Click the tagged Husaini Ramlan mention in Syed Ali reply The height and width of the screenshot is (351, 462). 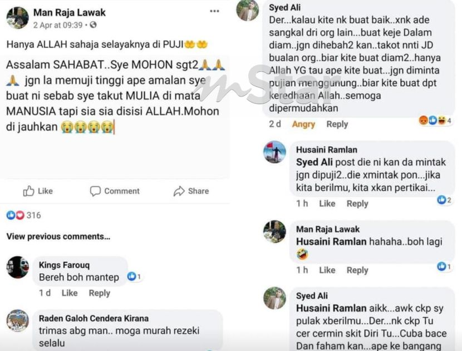(331, 308)
